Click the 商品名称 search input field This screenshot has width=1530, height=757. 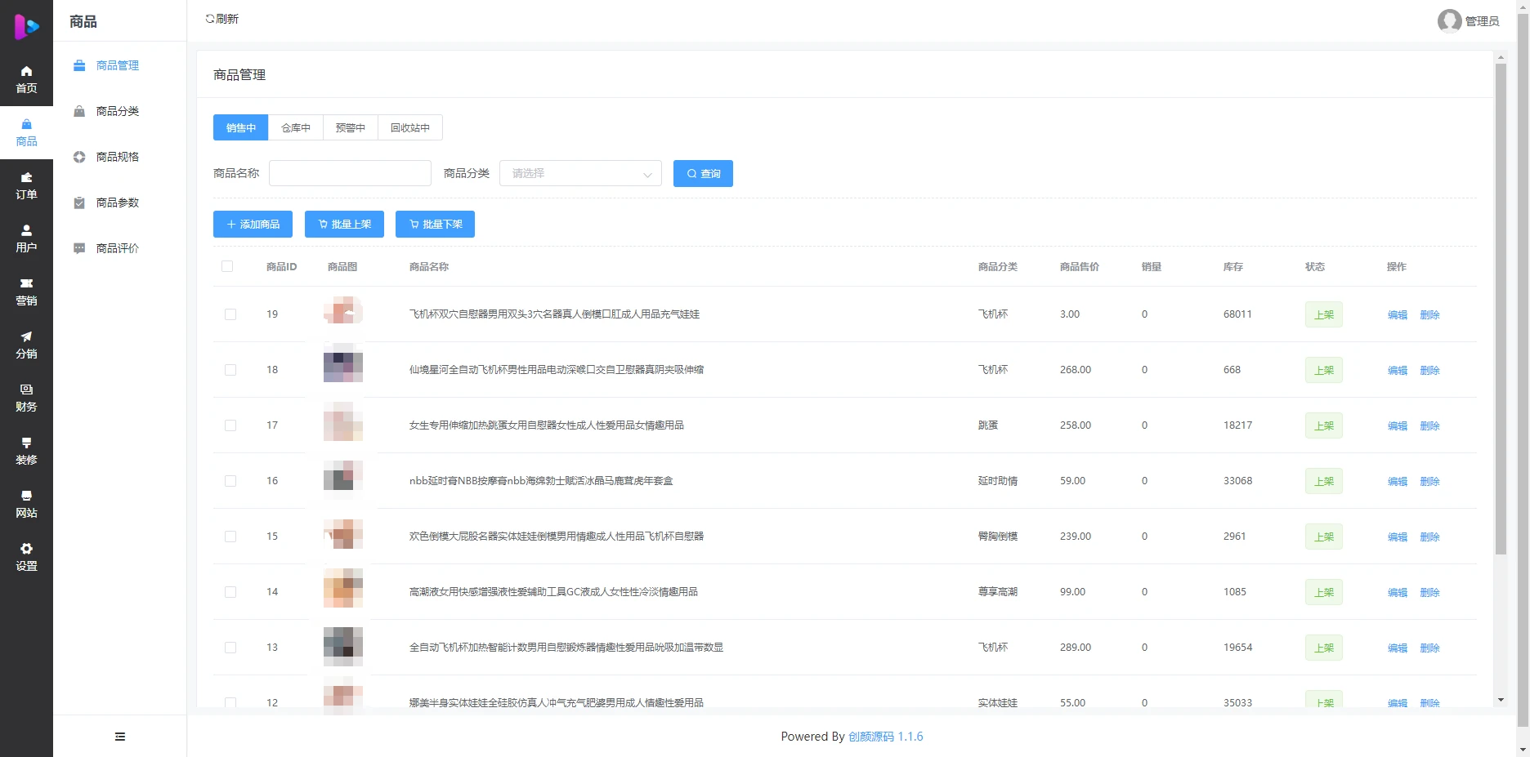350,173
